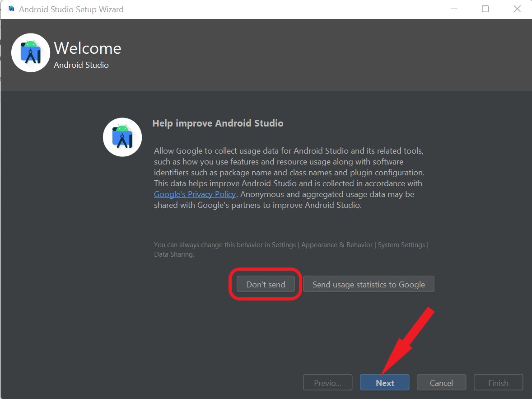Click the Android Studio logo beside Welcome

[x=30, y=52]
